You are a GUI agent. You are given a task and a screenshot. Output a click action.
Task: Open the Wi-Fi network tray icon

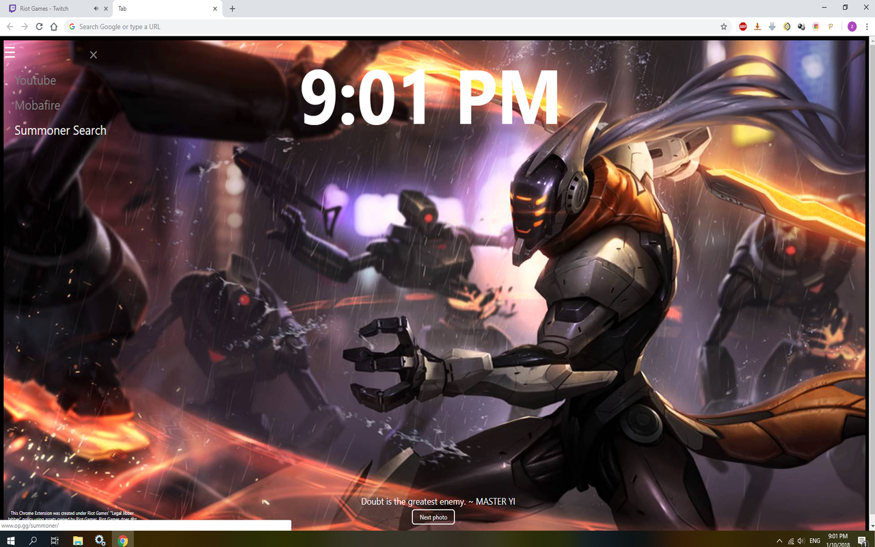[791, 540]
